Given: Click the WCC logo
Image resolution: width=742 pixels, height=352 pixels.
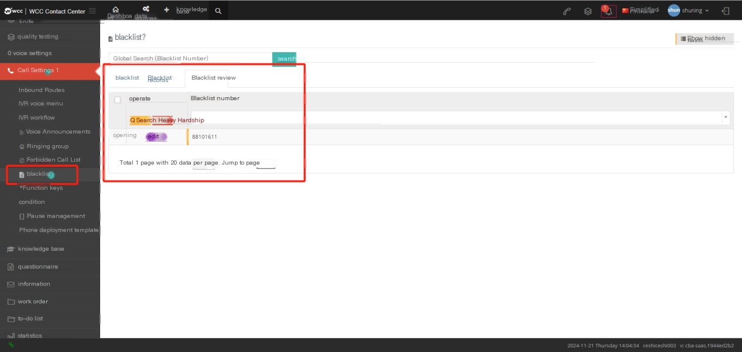Looking at the screenshot, I should (13, 11).
